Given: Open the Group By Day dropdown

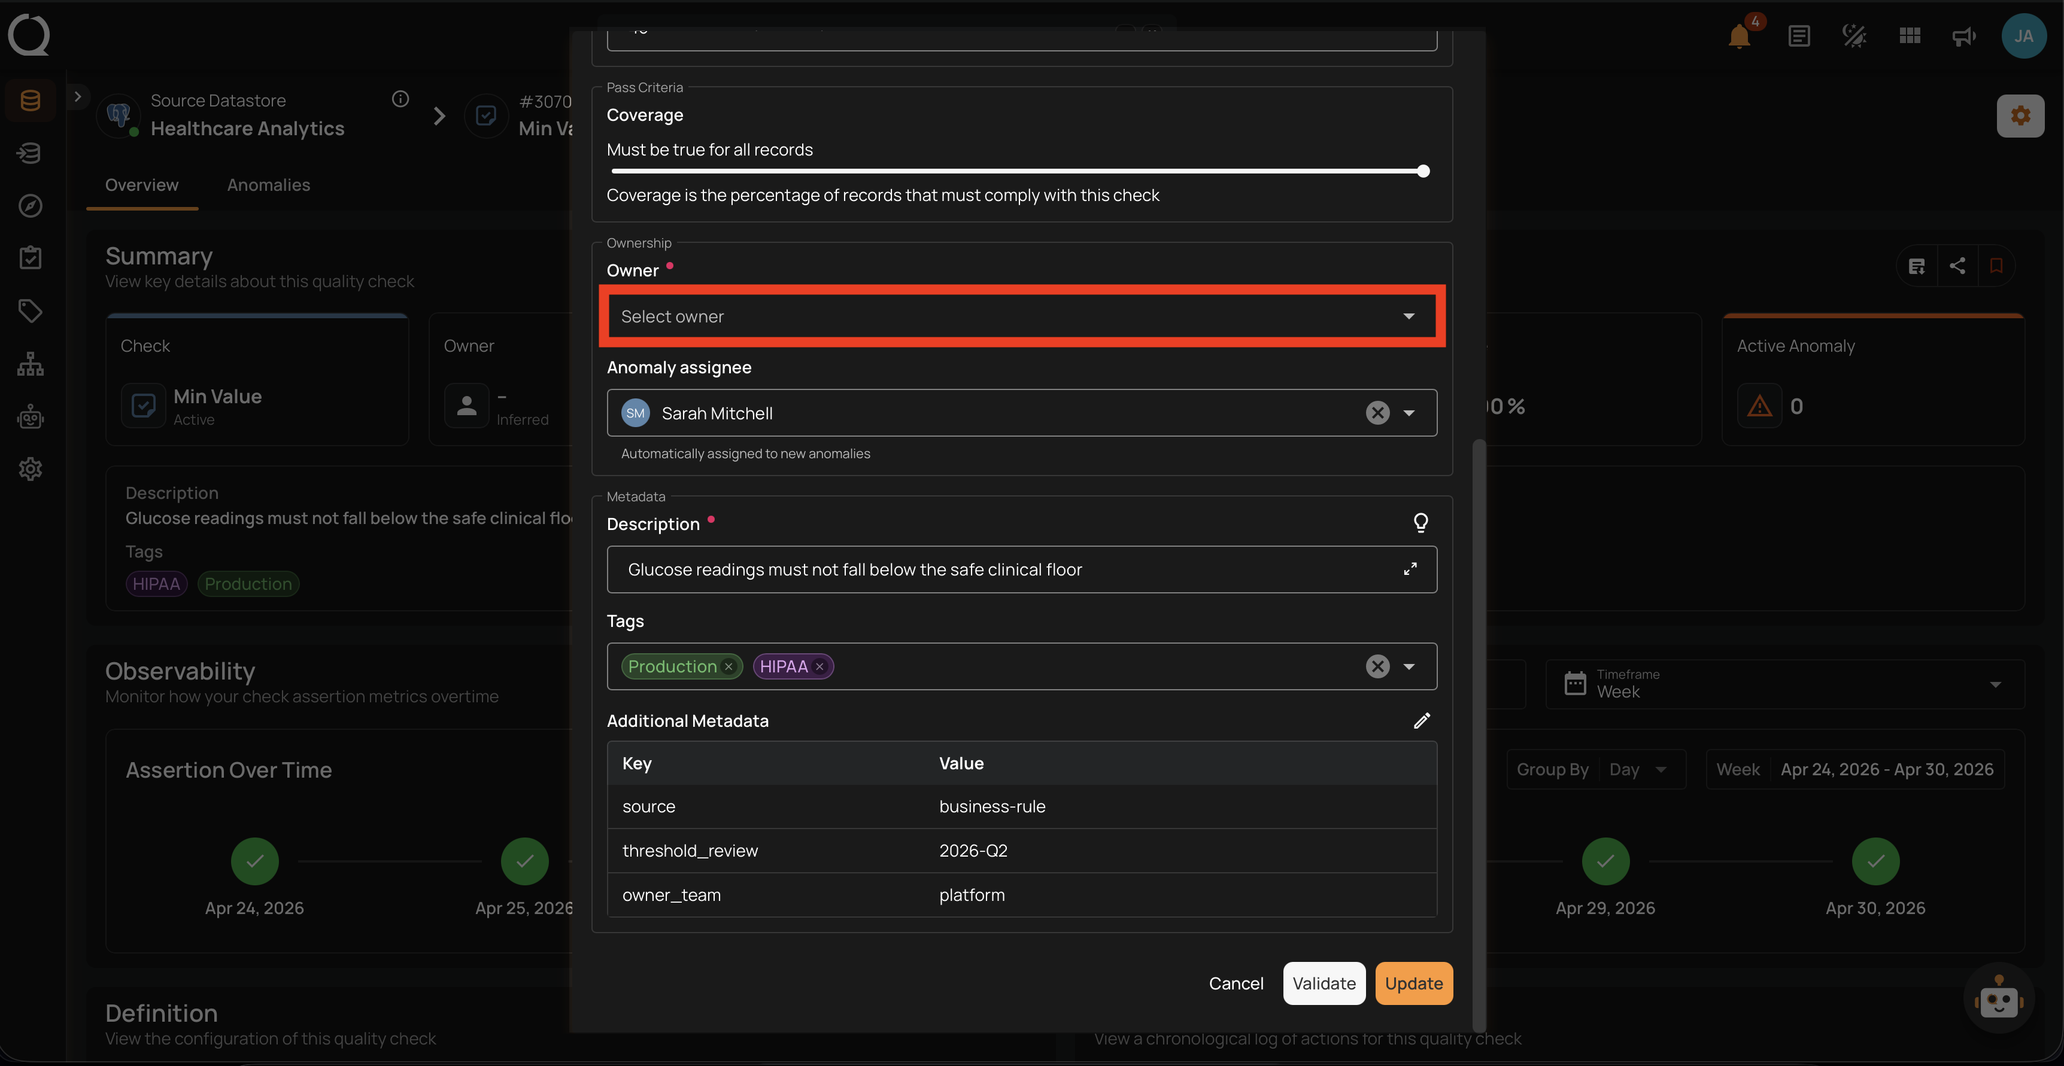Looking at the screenshot, I should click(1638, 770).
